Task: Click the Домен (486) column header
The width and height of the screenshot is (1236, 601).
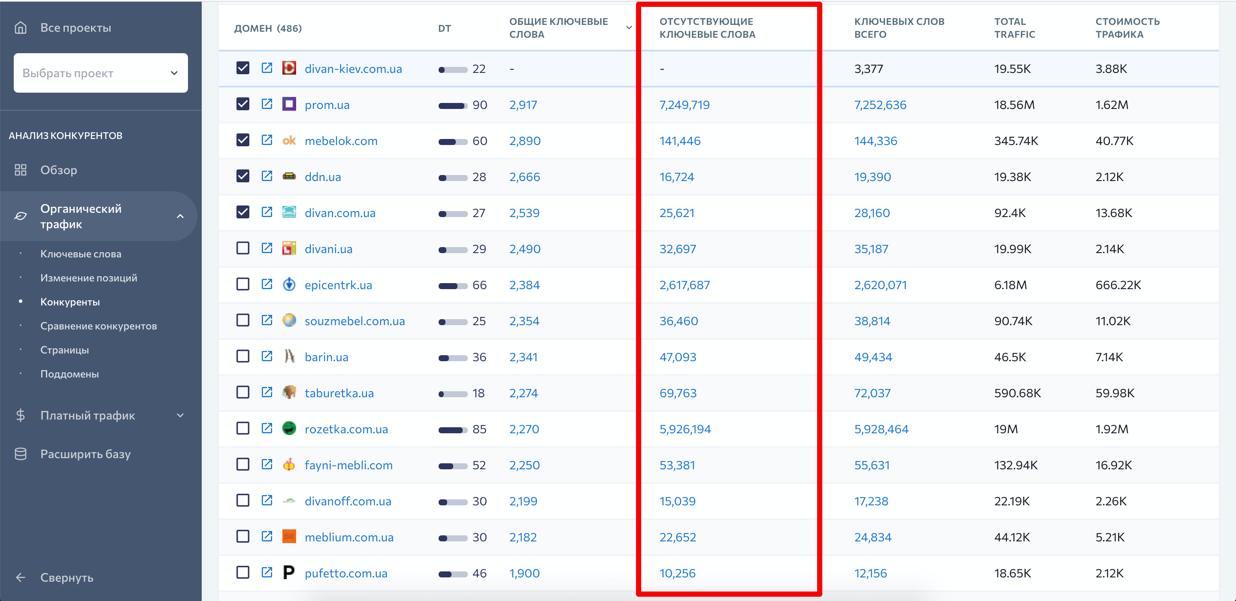Action: [268, 28]
